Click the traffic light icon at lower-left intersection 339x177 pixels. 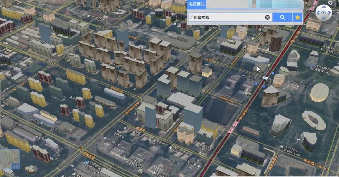(x=81, y=148)
